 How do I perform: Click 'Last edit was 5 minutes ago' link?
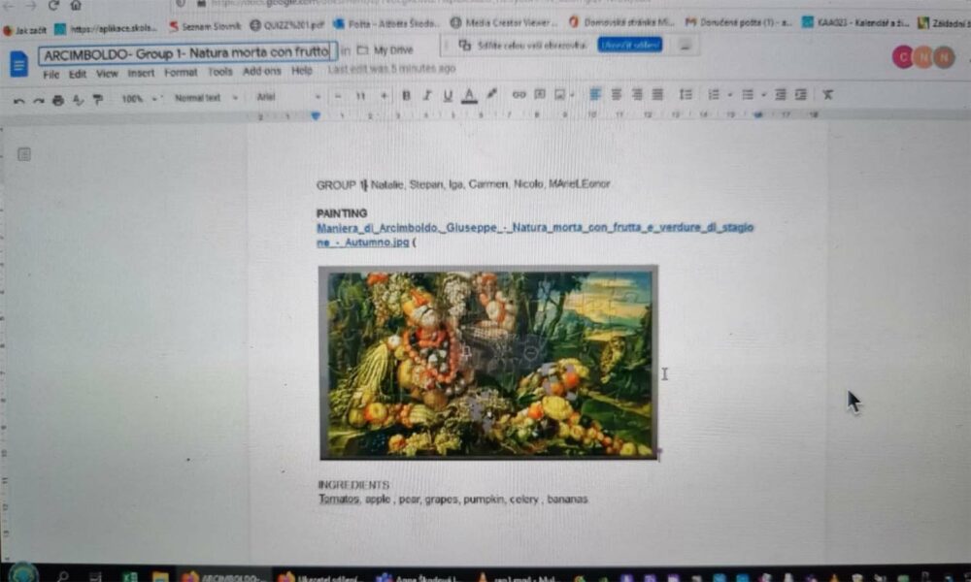pyautogui.click(x=391, y=69)
